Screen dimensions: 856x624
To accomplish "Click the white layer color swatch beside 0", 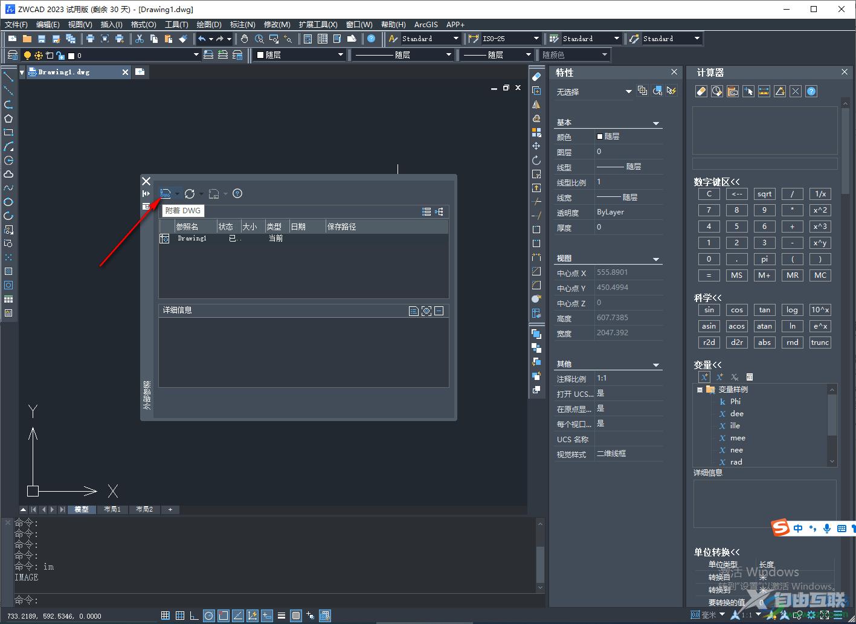I will tap(71, 56).
